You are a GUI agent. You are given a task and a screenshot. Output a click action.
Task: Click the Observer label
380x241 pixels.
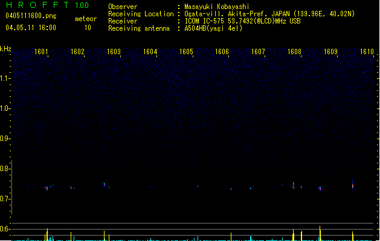tap(123, 7)
